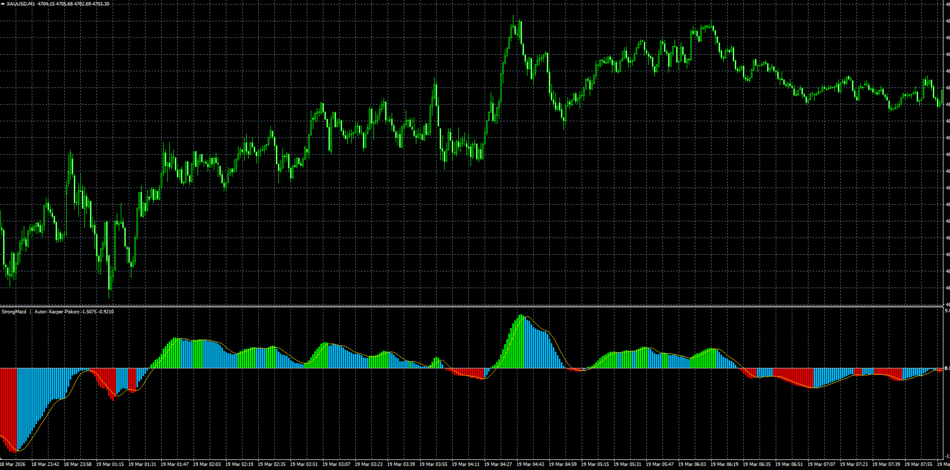The image size is (950, 470).
Task: Click the '19 Mar 04:11' time axis label
Action: (x=465, y=464)
